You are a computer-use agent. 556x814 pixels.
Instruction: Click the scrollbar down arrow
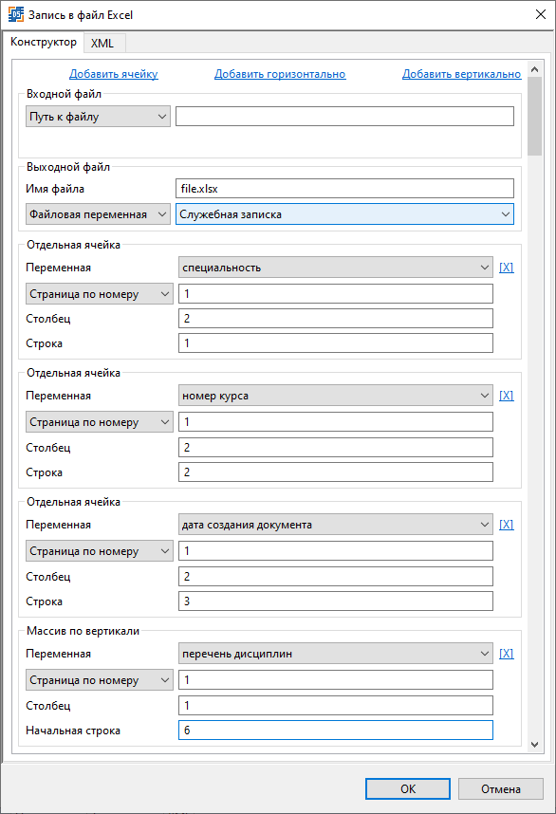pyautogui.click(x=535, y=745)
